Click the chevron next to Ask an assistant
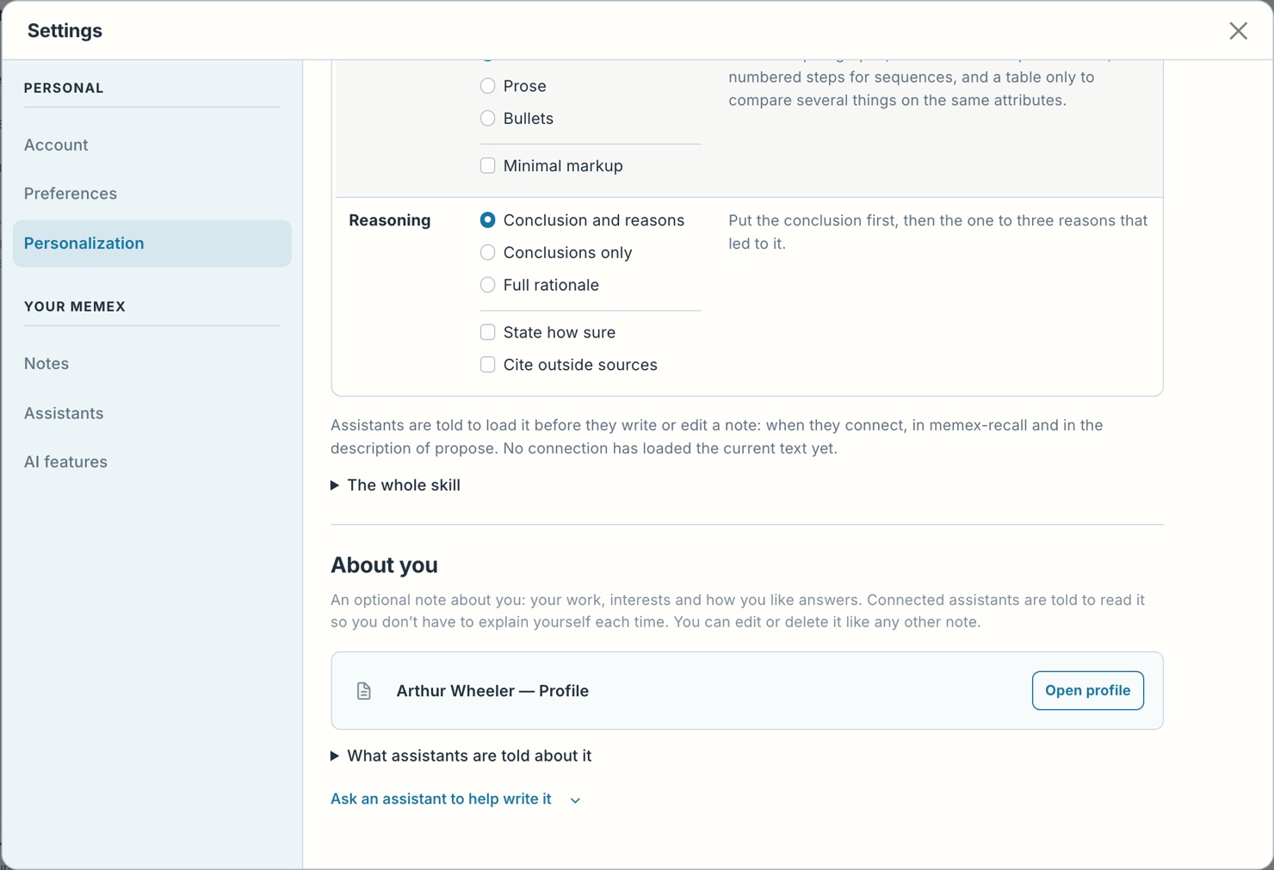 [x=575, y=800]
